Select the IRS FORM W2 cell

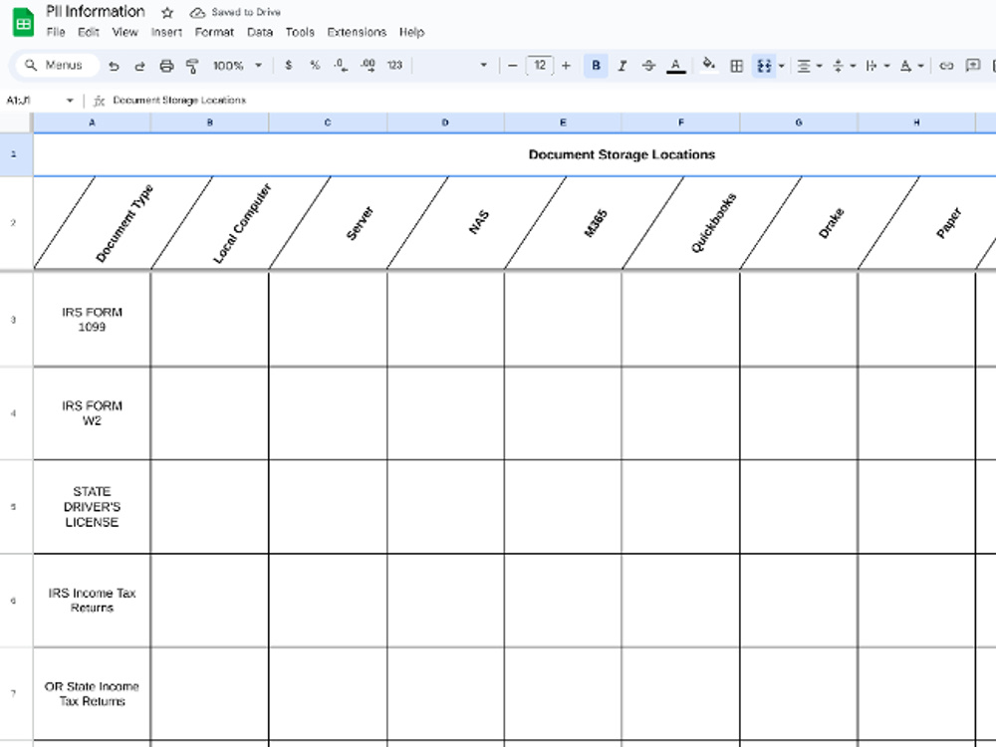point(92,413)
